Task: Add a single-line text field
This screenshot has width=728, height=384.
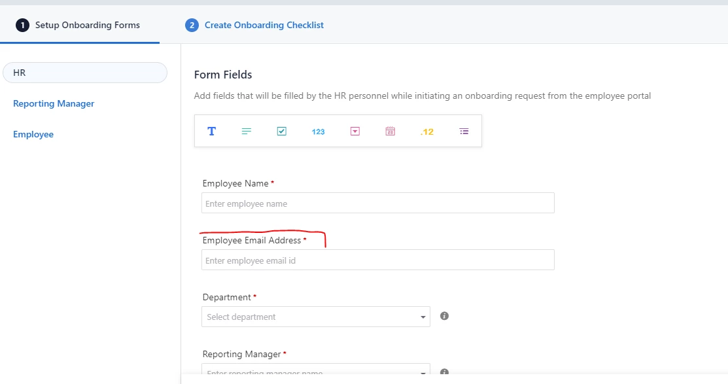Action: (x=211, y=131)
